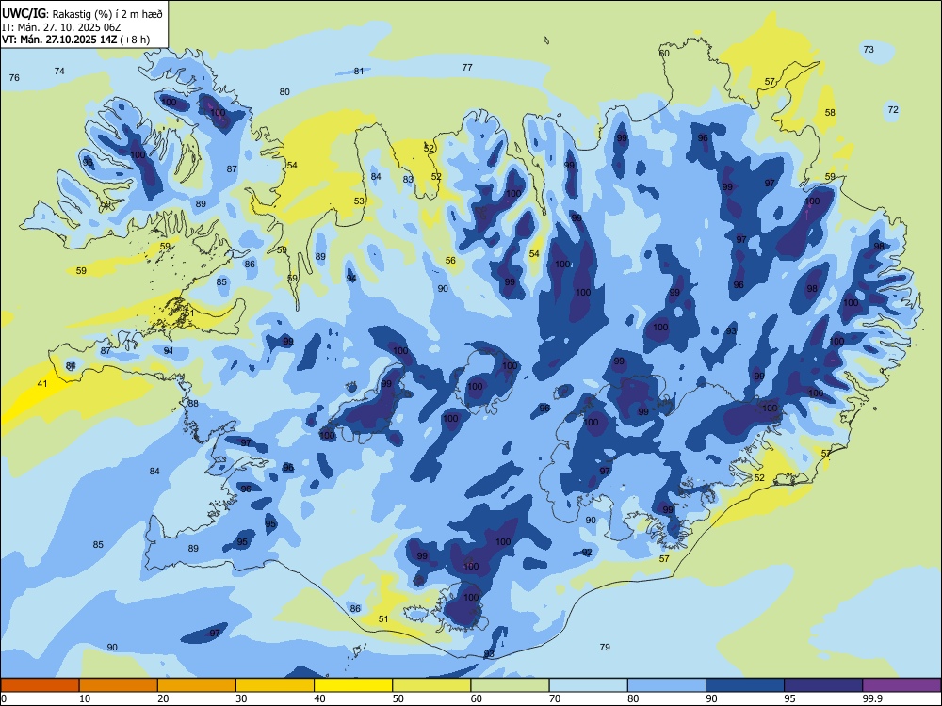Select the 30–40 golden legend swatch
This screenshot has height=706, width=942.
[x=275, y=685]
